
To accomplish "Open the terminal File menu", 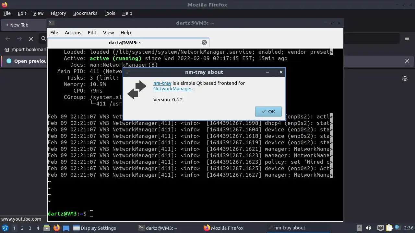I will pyautogui.click(x=54, y=33).
